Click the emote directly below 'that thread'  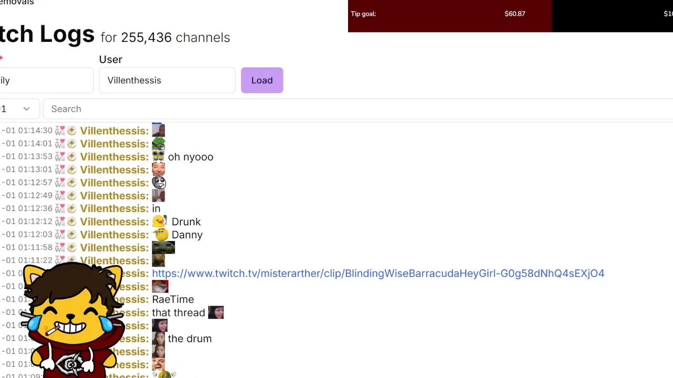point(159,325)
